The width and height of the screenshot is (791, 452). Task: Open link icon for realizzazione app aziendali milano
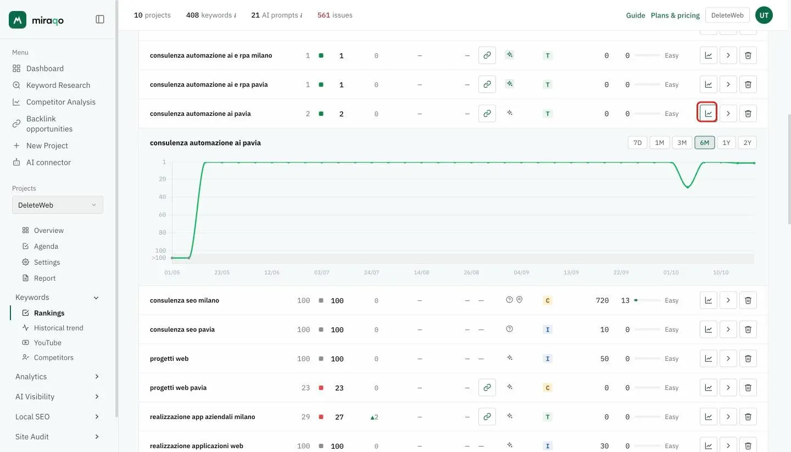(x=487, y=416)
